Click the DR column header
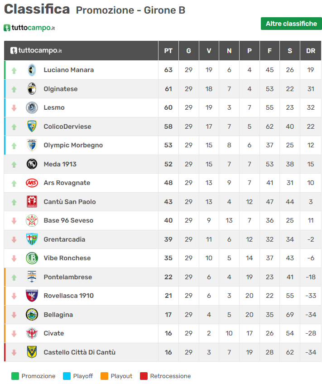Screen dimensions: 322x384 pyautogui.click(x=310, y=51)
